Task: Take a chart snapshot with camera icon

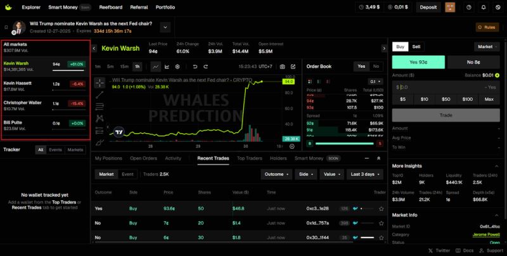Action: point(282,67)
